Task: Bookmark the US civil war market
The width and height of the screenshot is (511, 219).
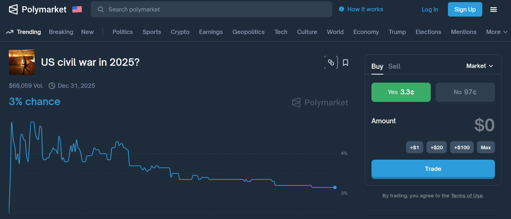Action: click(346, 63)
